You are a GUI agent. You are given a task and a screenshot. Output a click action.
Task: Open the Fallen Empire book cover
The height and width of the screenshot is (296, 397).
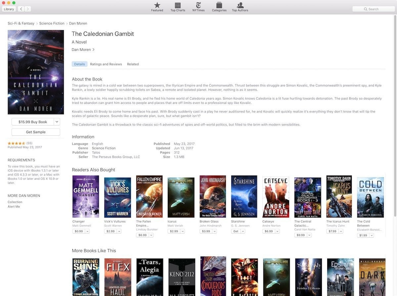[x=150, y=196]
